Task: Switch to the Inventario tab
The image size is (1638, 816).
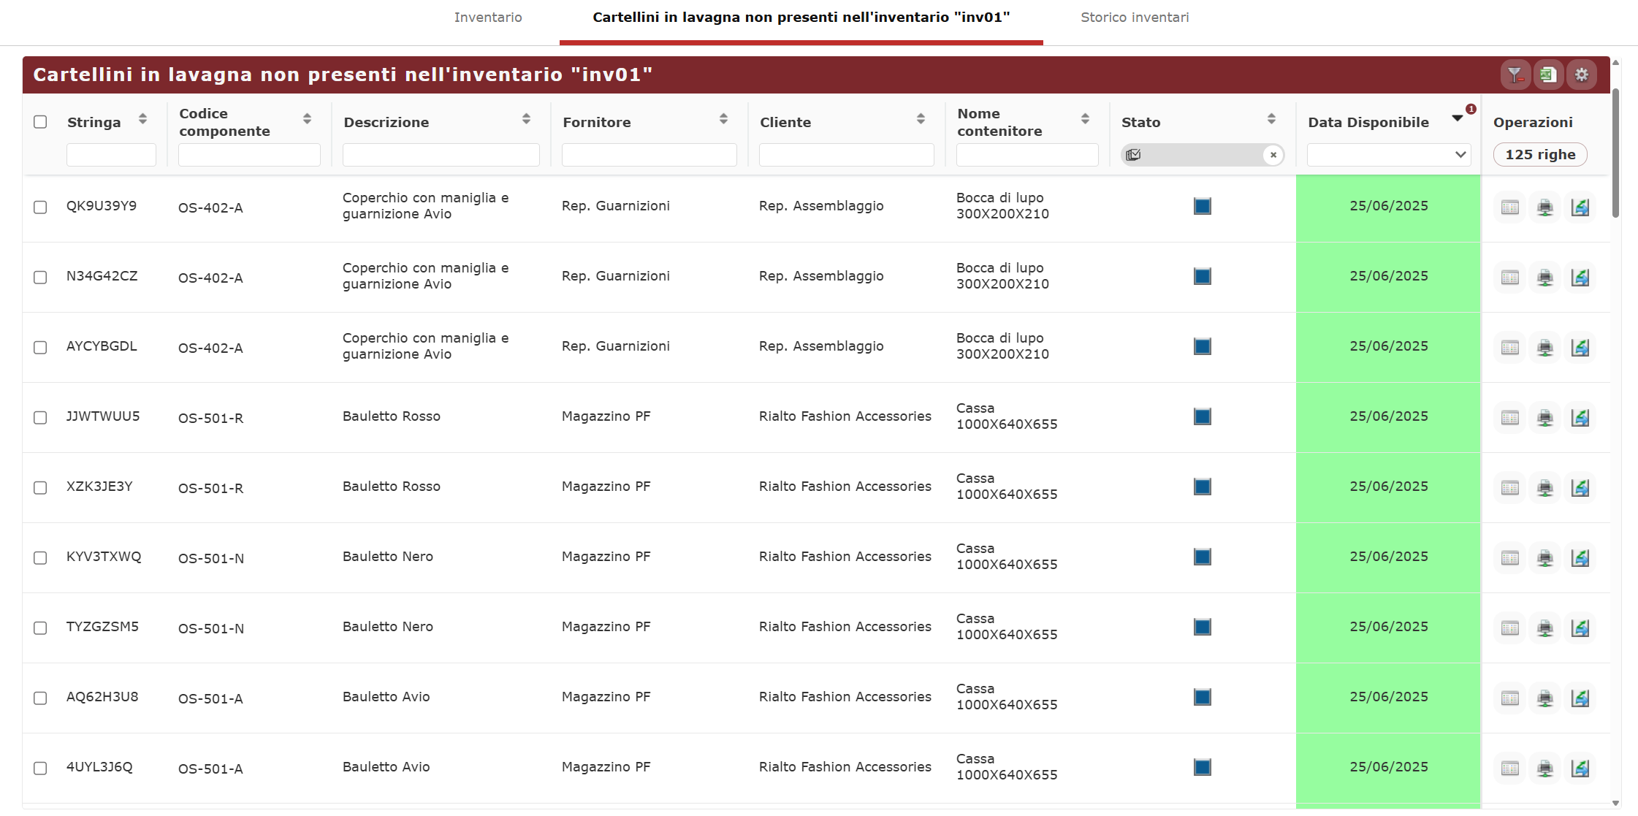Action: coord(488,18)
